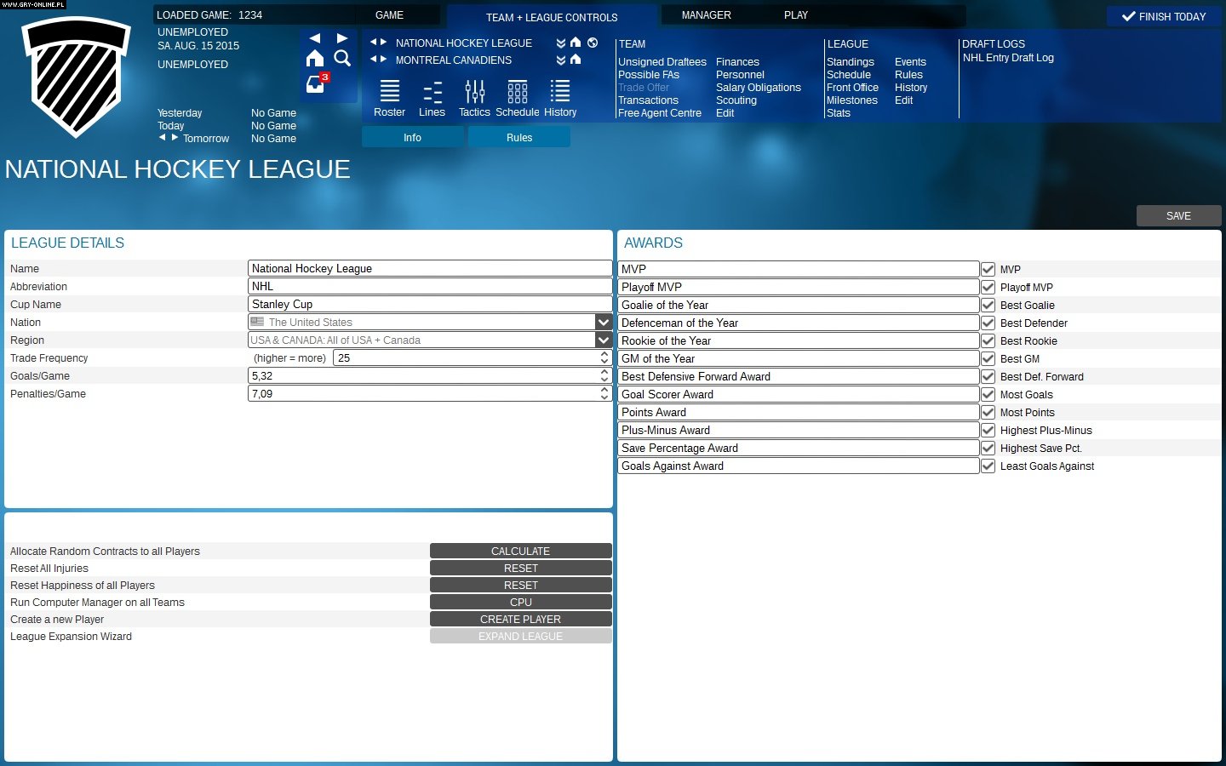Click RESET for all injuries
Viewport: 1226px width, 766px height.
point(520,568)
